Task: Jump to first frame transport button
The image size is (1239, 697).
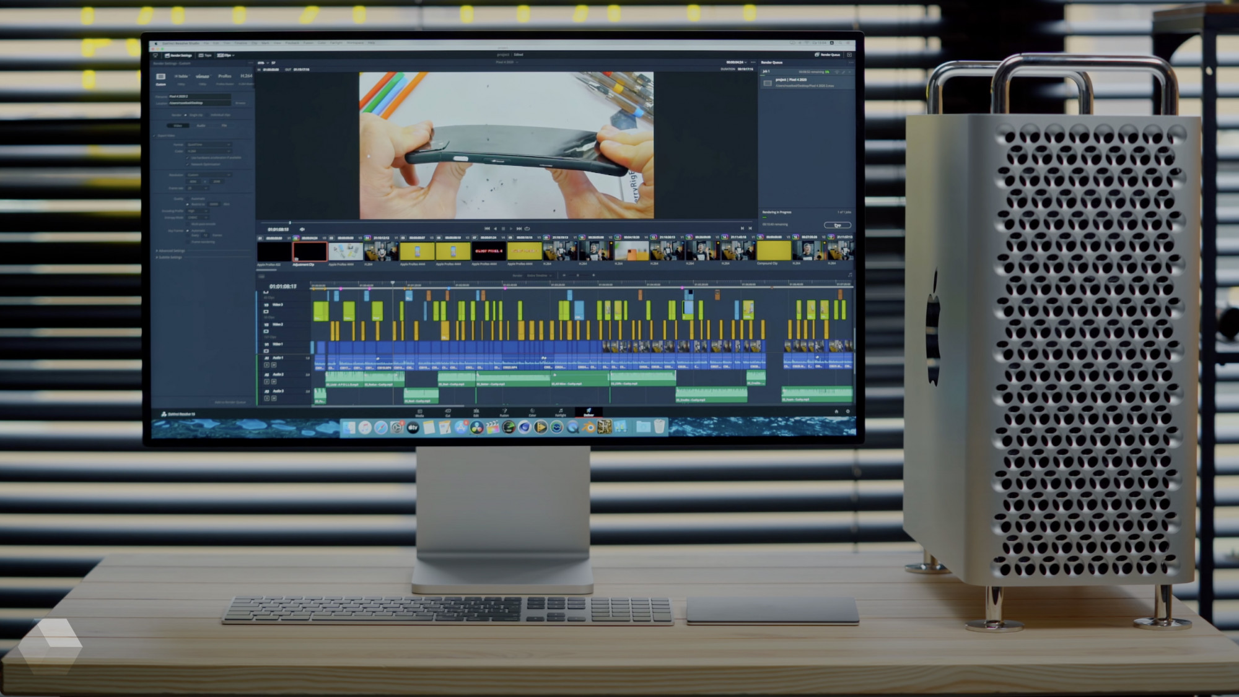Action: [x=487, y=228]
